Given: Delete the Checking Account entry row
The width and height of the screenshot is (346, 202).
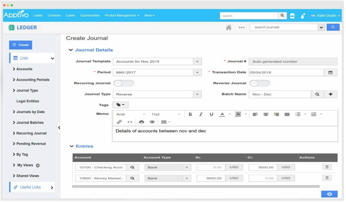Looking at the screenshot, I should pos(327,167).
